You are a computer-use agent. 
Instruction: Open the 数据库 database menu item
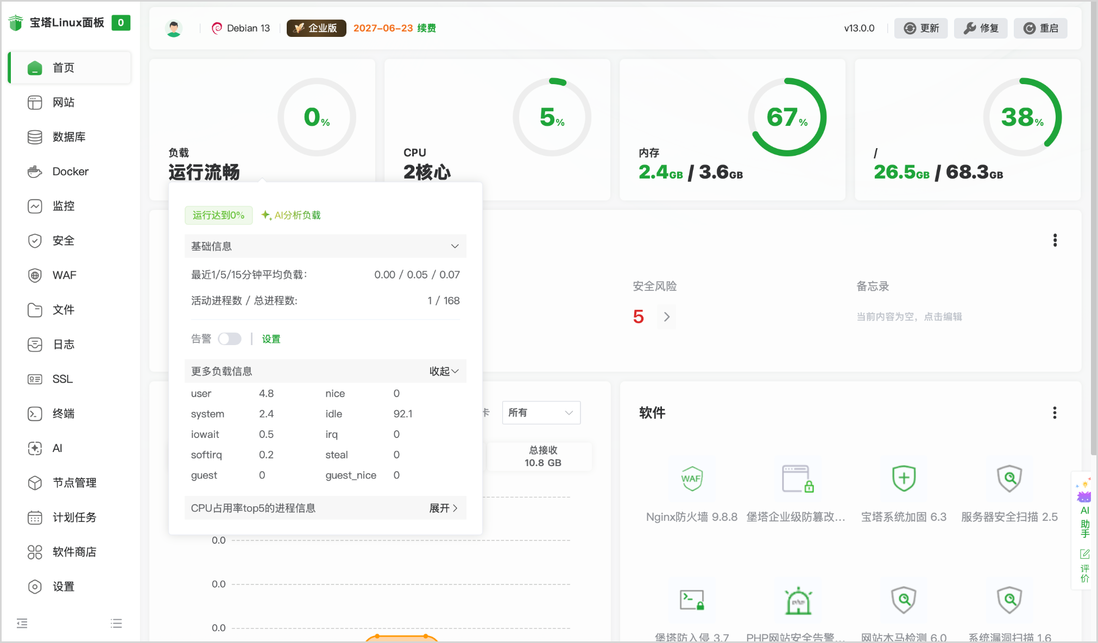[x=70, y=137]
